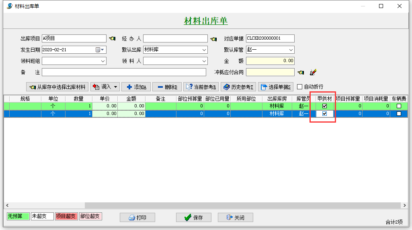Enable the 自动折行 checkbox

tap(300, 87)
